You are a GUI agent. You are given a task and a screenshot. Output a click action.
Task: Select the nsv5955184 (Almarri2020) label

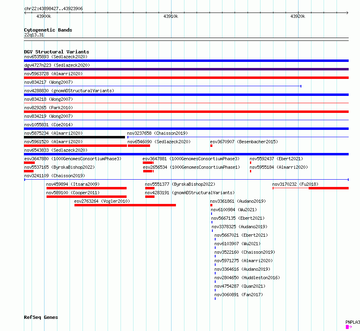click(279, 167)
